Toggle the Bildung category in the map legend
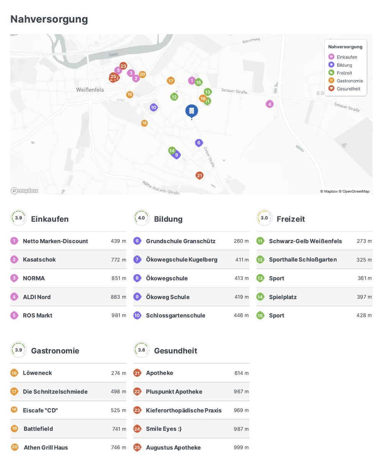Viewport: 381px width, 471px height. tap(344, 65)
